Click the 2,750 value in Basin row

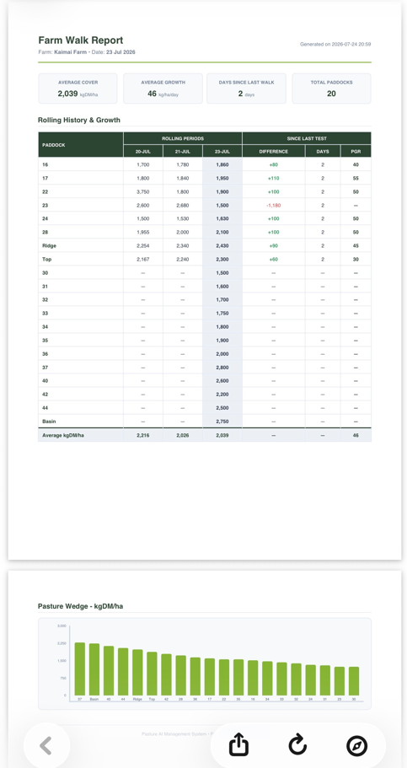point(222,422)
